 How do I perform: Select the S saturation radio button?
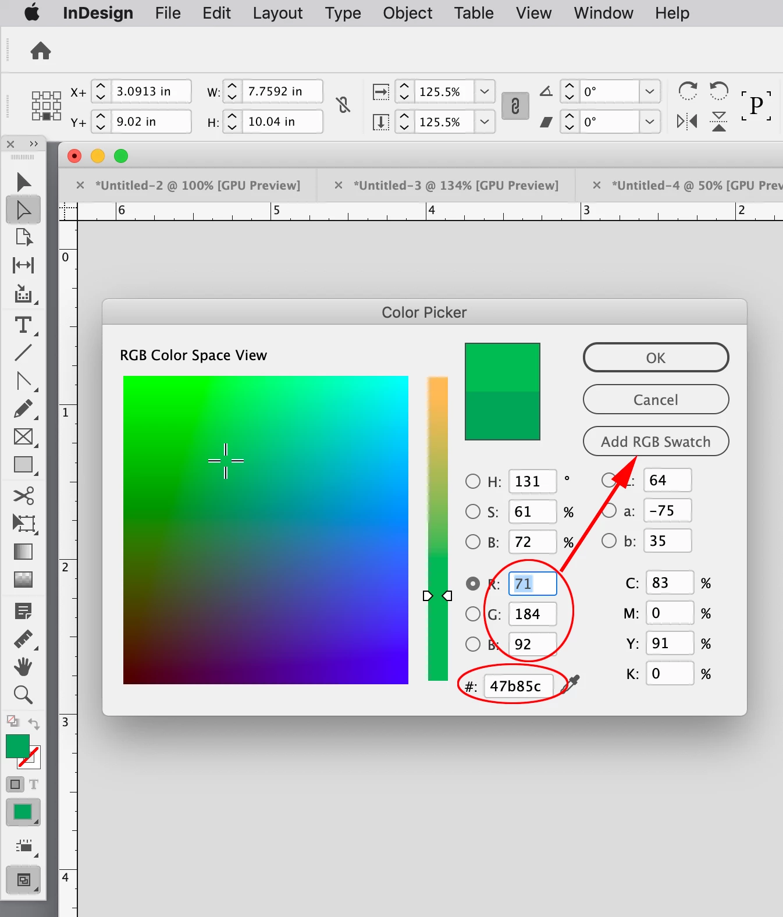tap(473, 511)
